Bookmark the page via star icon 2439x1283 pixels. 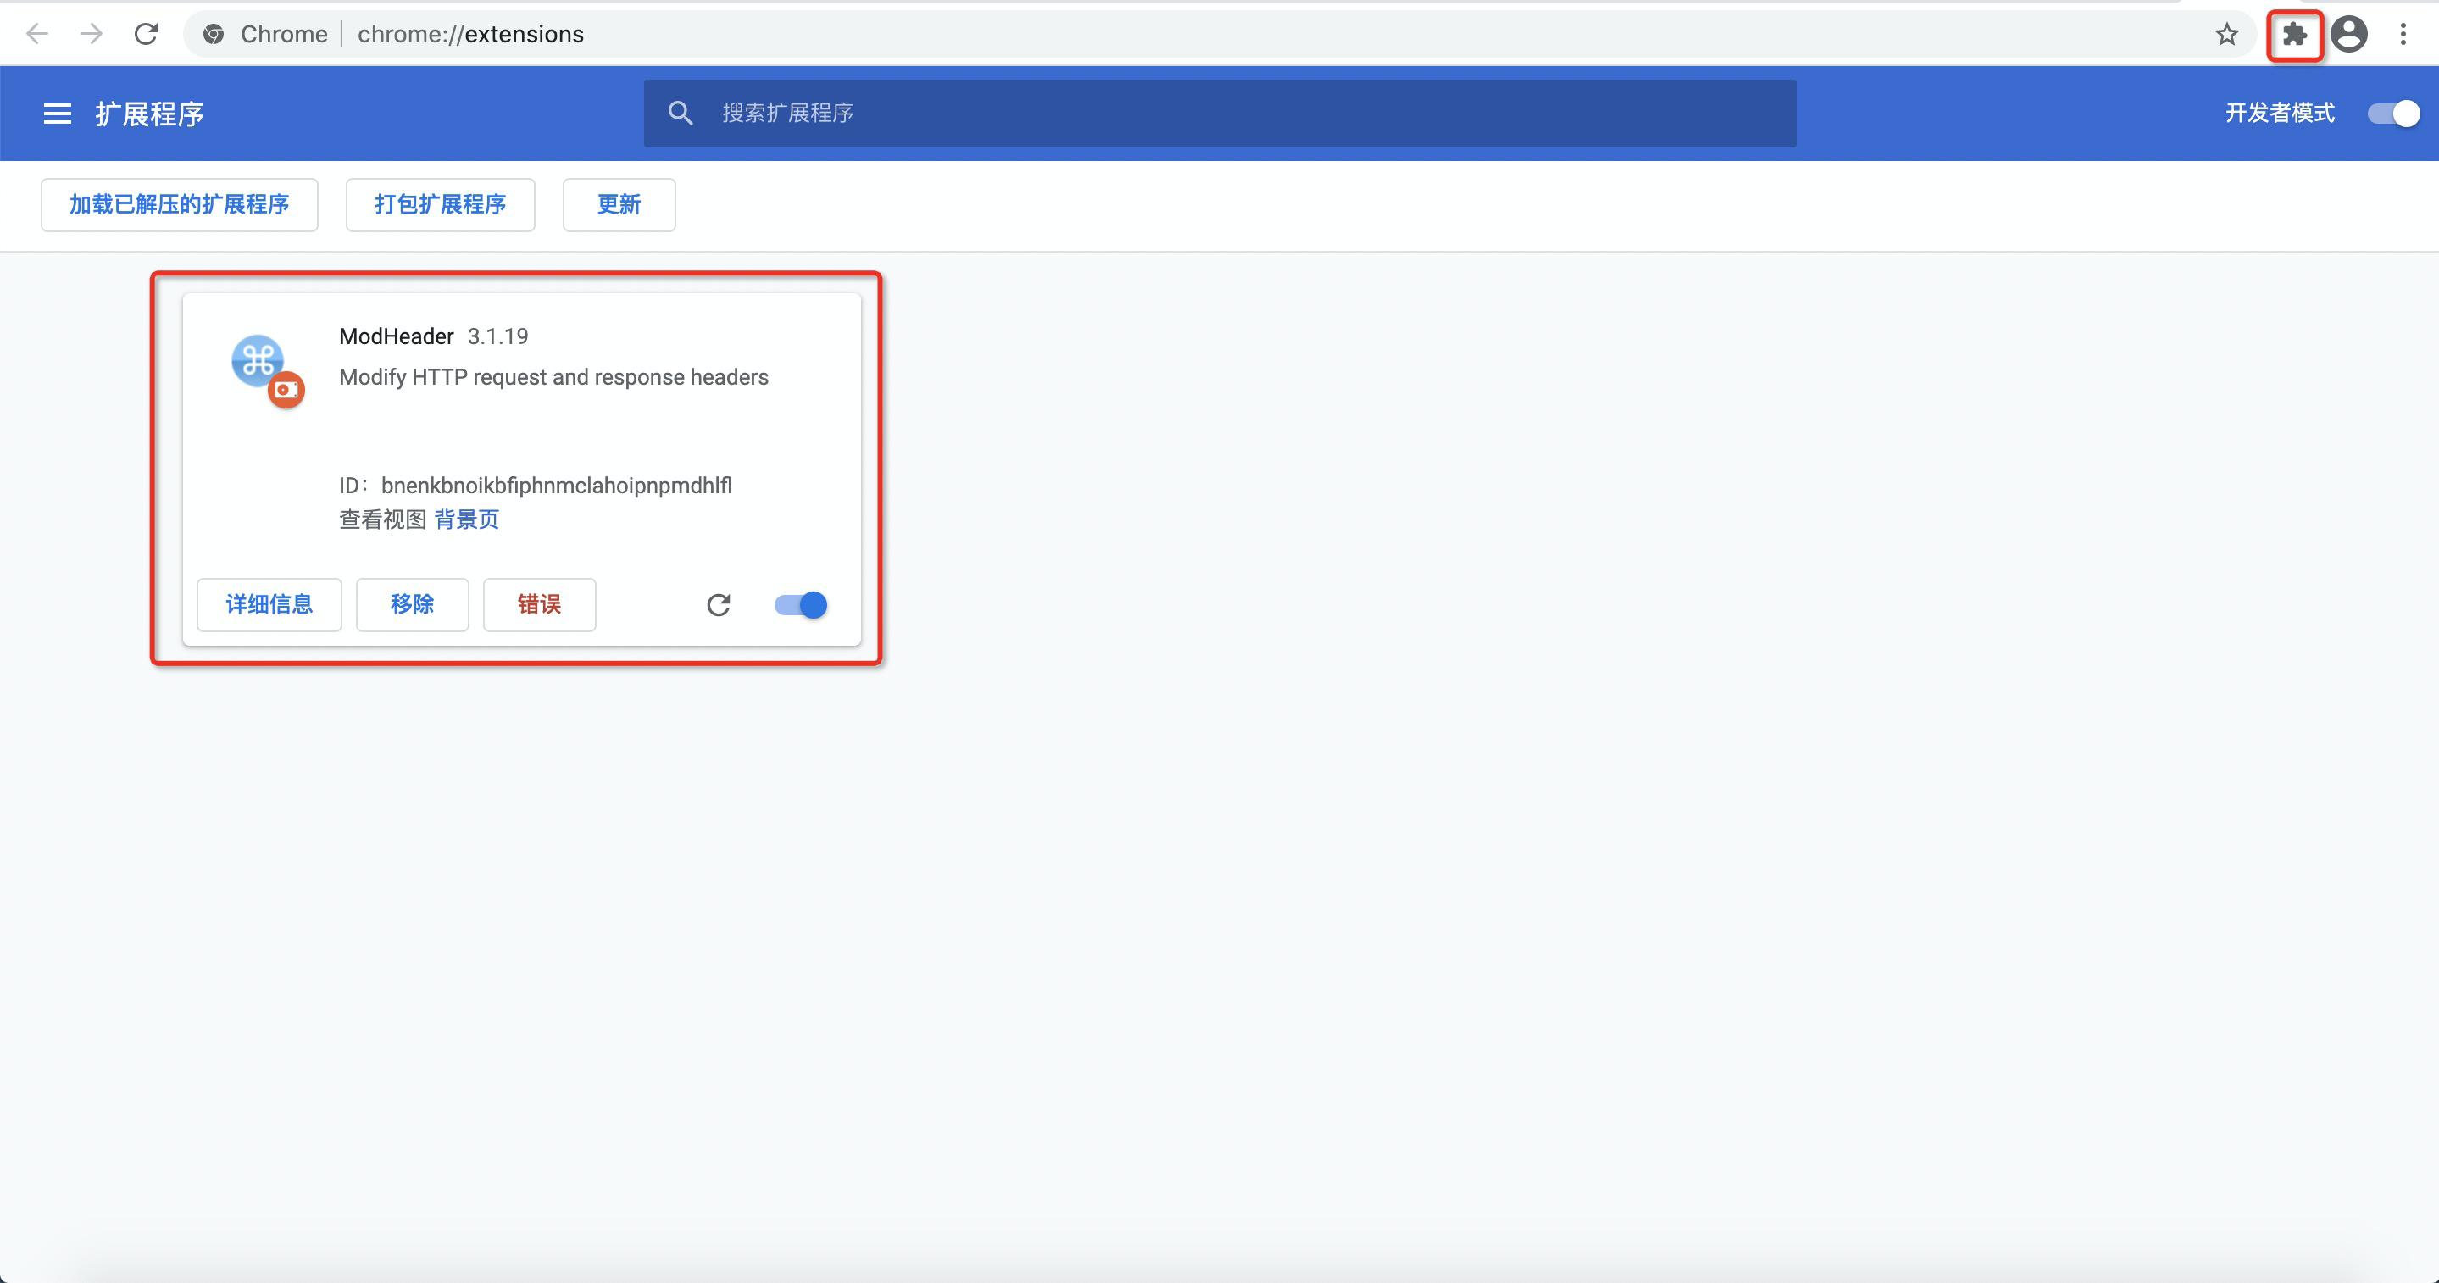(x=2227, y=34)
